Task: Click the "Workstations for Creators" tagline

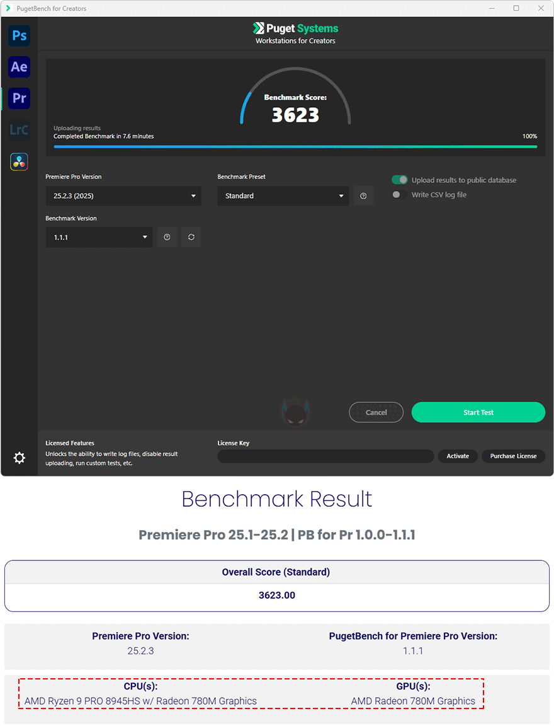Action: pos(295,41)
